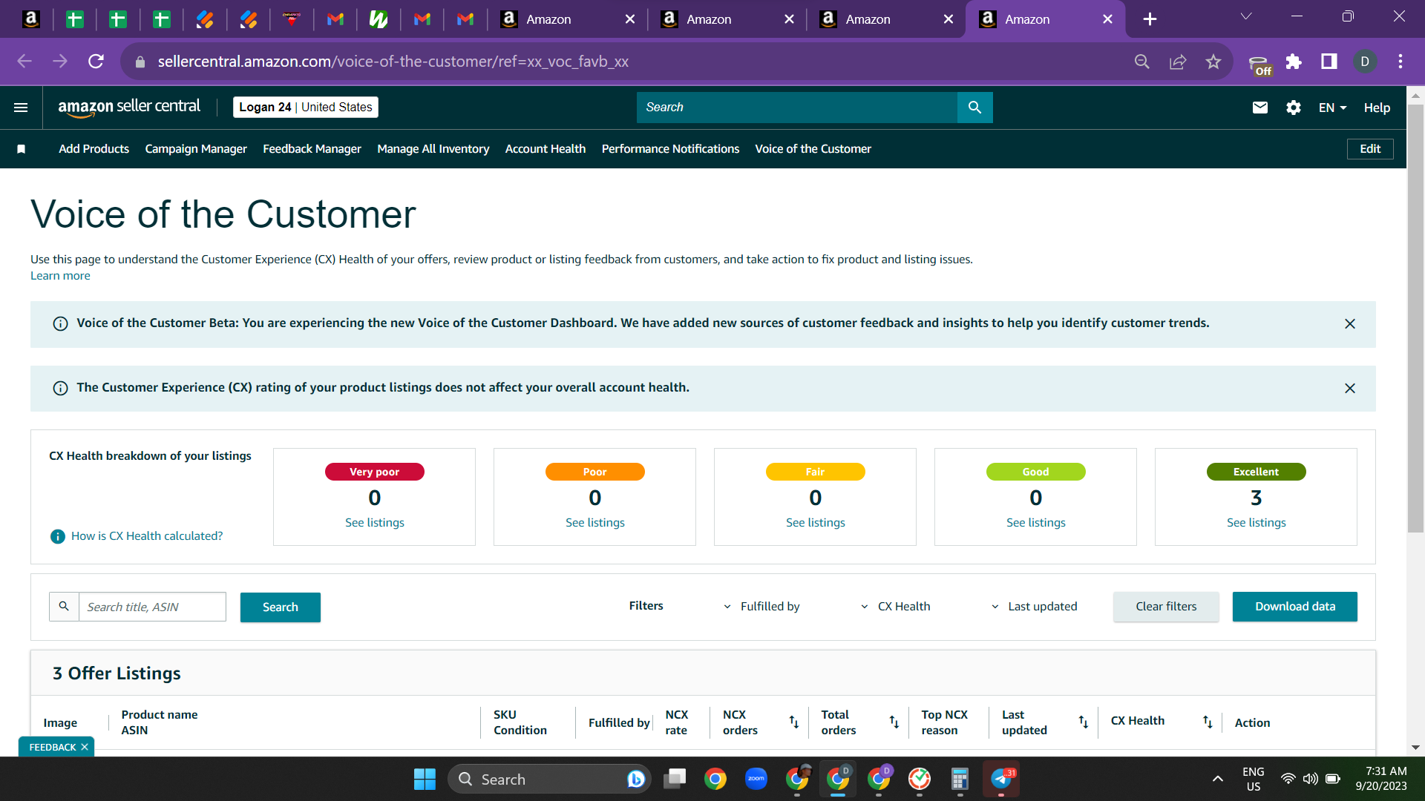Viewport: 1425px width, 801px height.
Task: Click the browser address bar URL
Action: [393, 62]
